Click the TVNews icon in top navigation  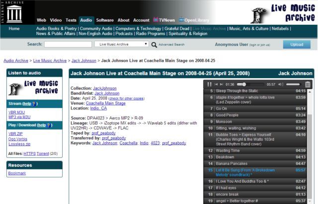point(156,20)
